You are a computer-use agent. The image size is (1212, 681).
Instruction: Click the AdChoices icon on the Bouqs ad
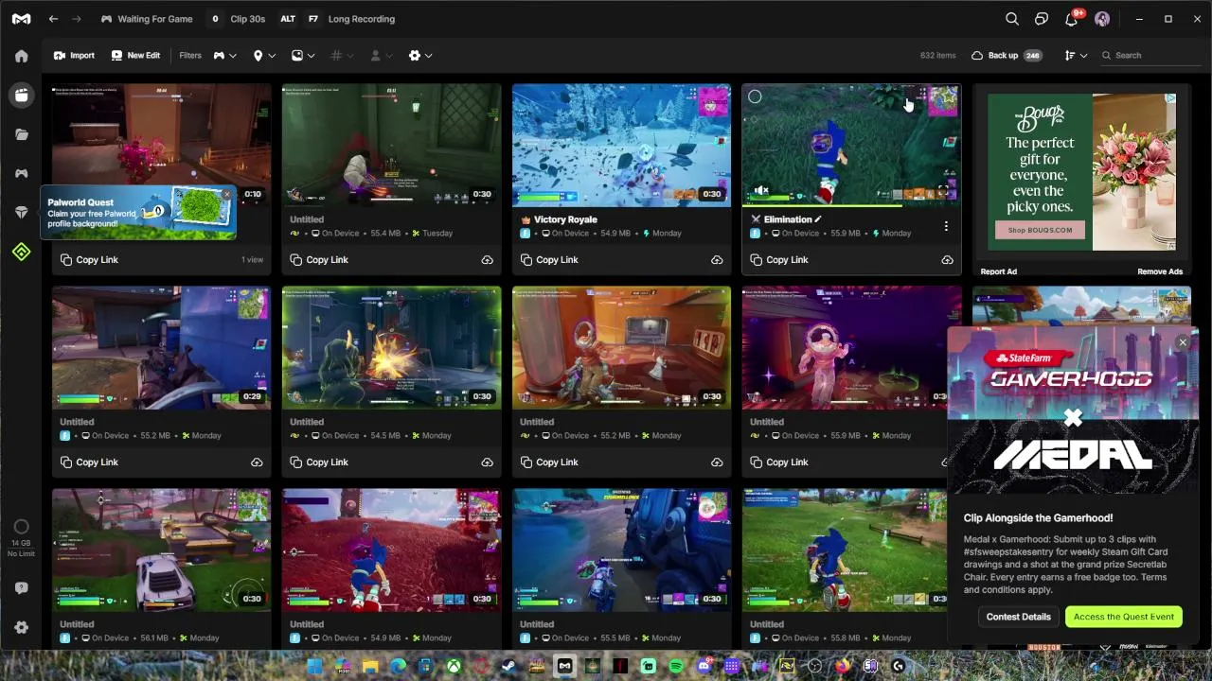tap(1171, 97)
